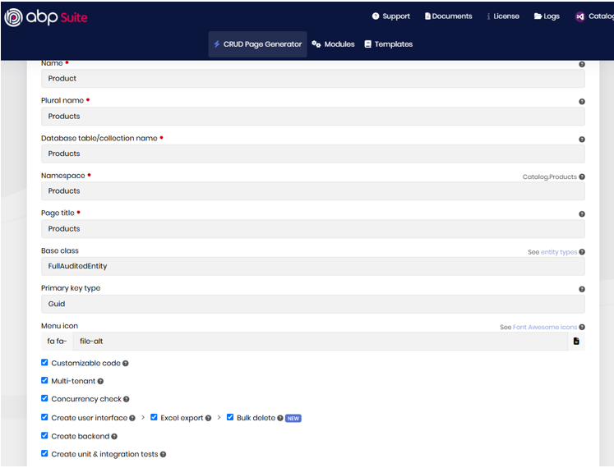
Task: Click the Catalog.Products namespace hint text
Action: (549, 177)
